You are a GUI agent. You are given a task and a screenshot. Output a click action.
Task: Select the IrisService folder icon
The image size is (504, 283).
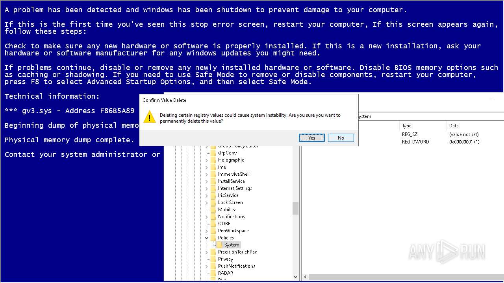(213, 195)
